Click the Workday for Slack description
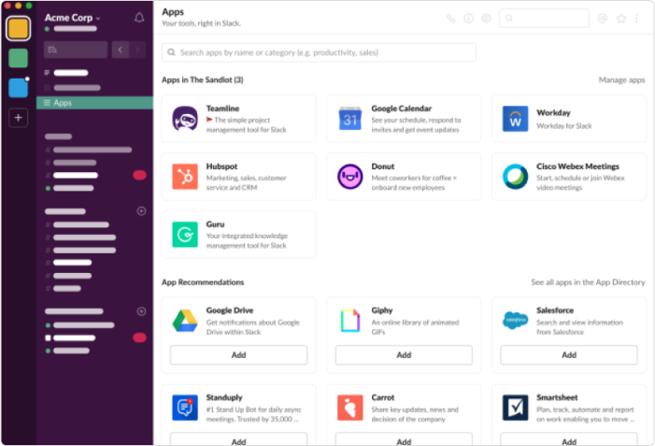The image size is (655, 446). pos(564,126)
